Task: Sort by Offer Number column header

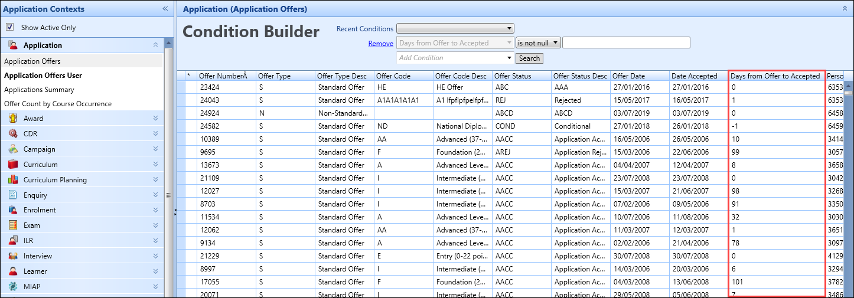Action: click(226, 76)
